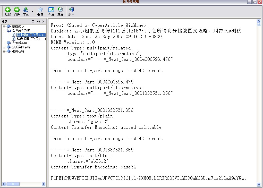Click the content vertical scrollbar thumb

point(259,24)
